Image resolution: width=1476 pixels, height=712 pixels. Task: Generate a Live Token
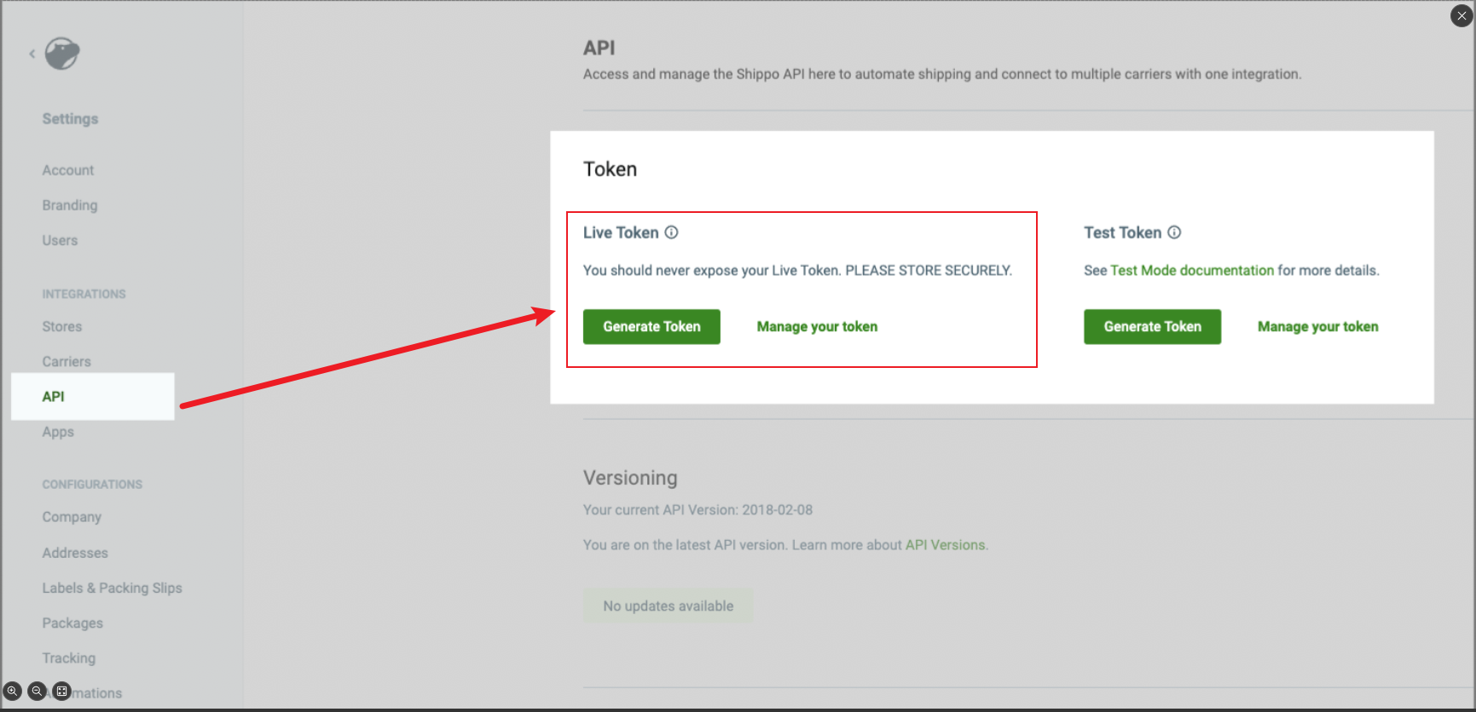pyautogui.click(x=651, y=327)
